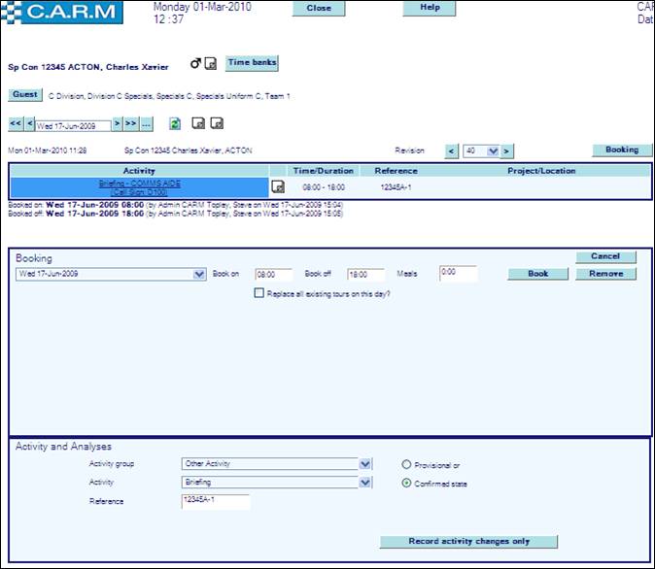Click the Book off time field
655x569 pixels.
coord(365,275)
